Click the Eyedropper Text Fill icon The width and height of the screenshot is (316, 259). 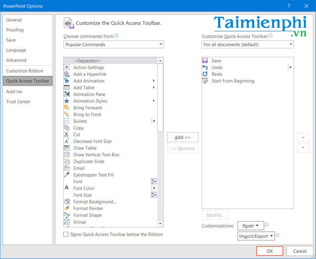coord(67,175)
